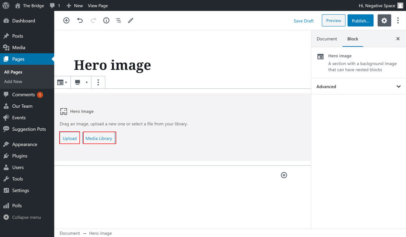Image resolution: width=406 pixels, height=237 pixels.
Task: Collapse the admin menu
Action: click(22, 217)
